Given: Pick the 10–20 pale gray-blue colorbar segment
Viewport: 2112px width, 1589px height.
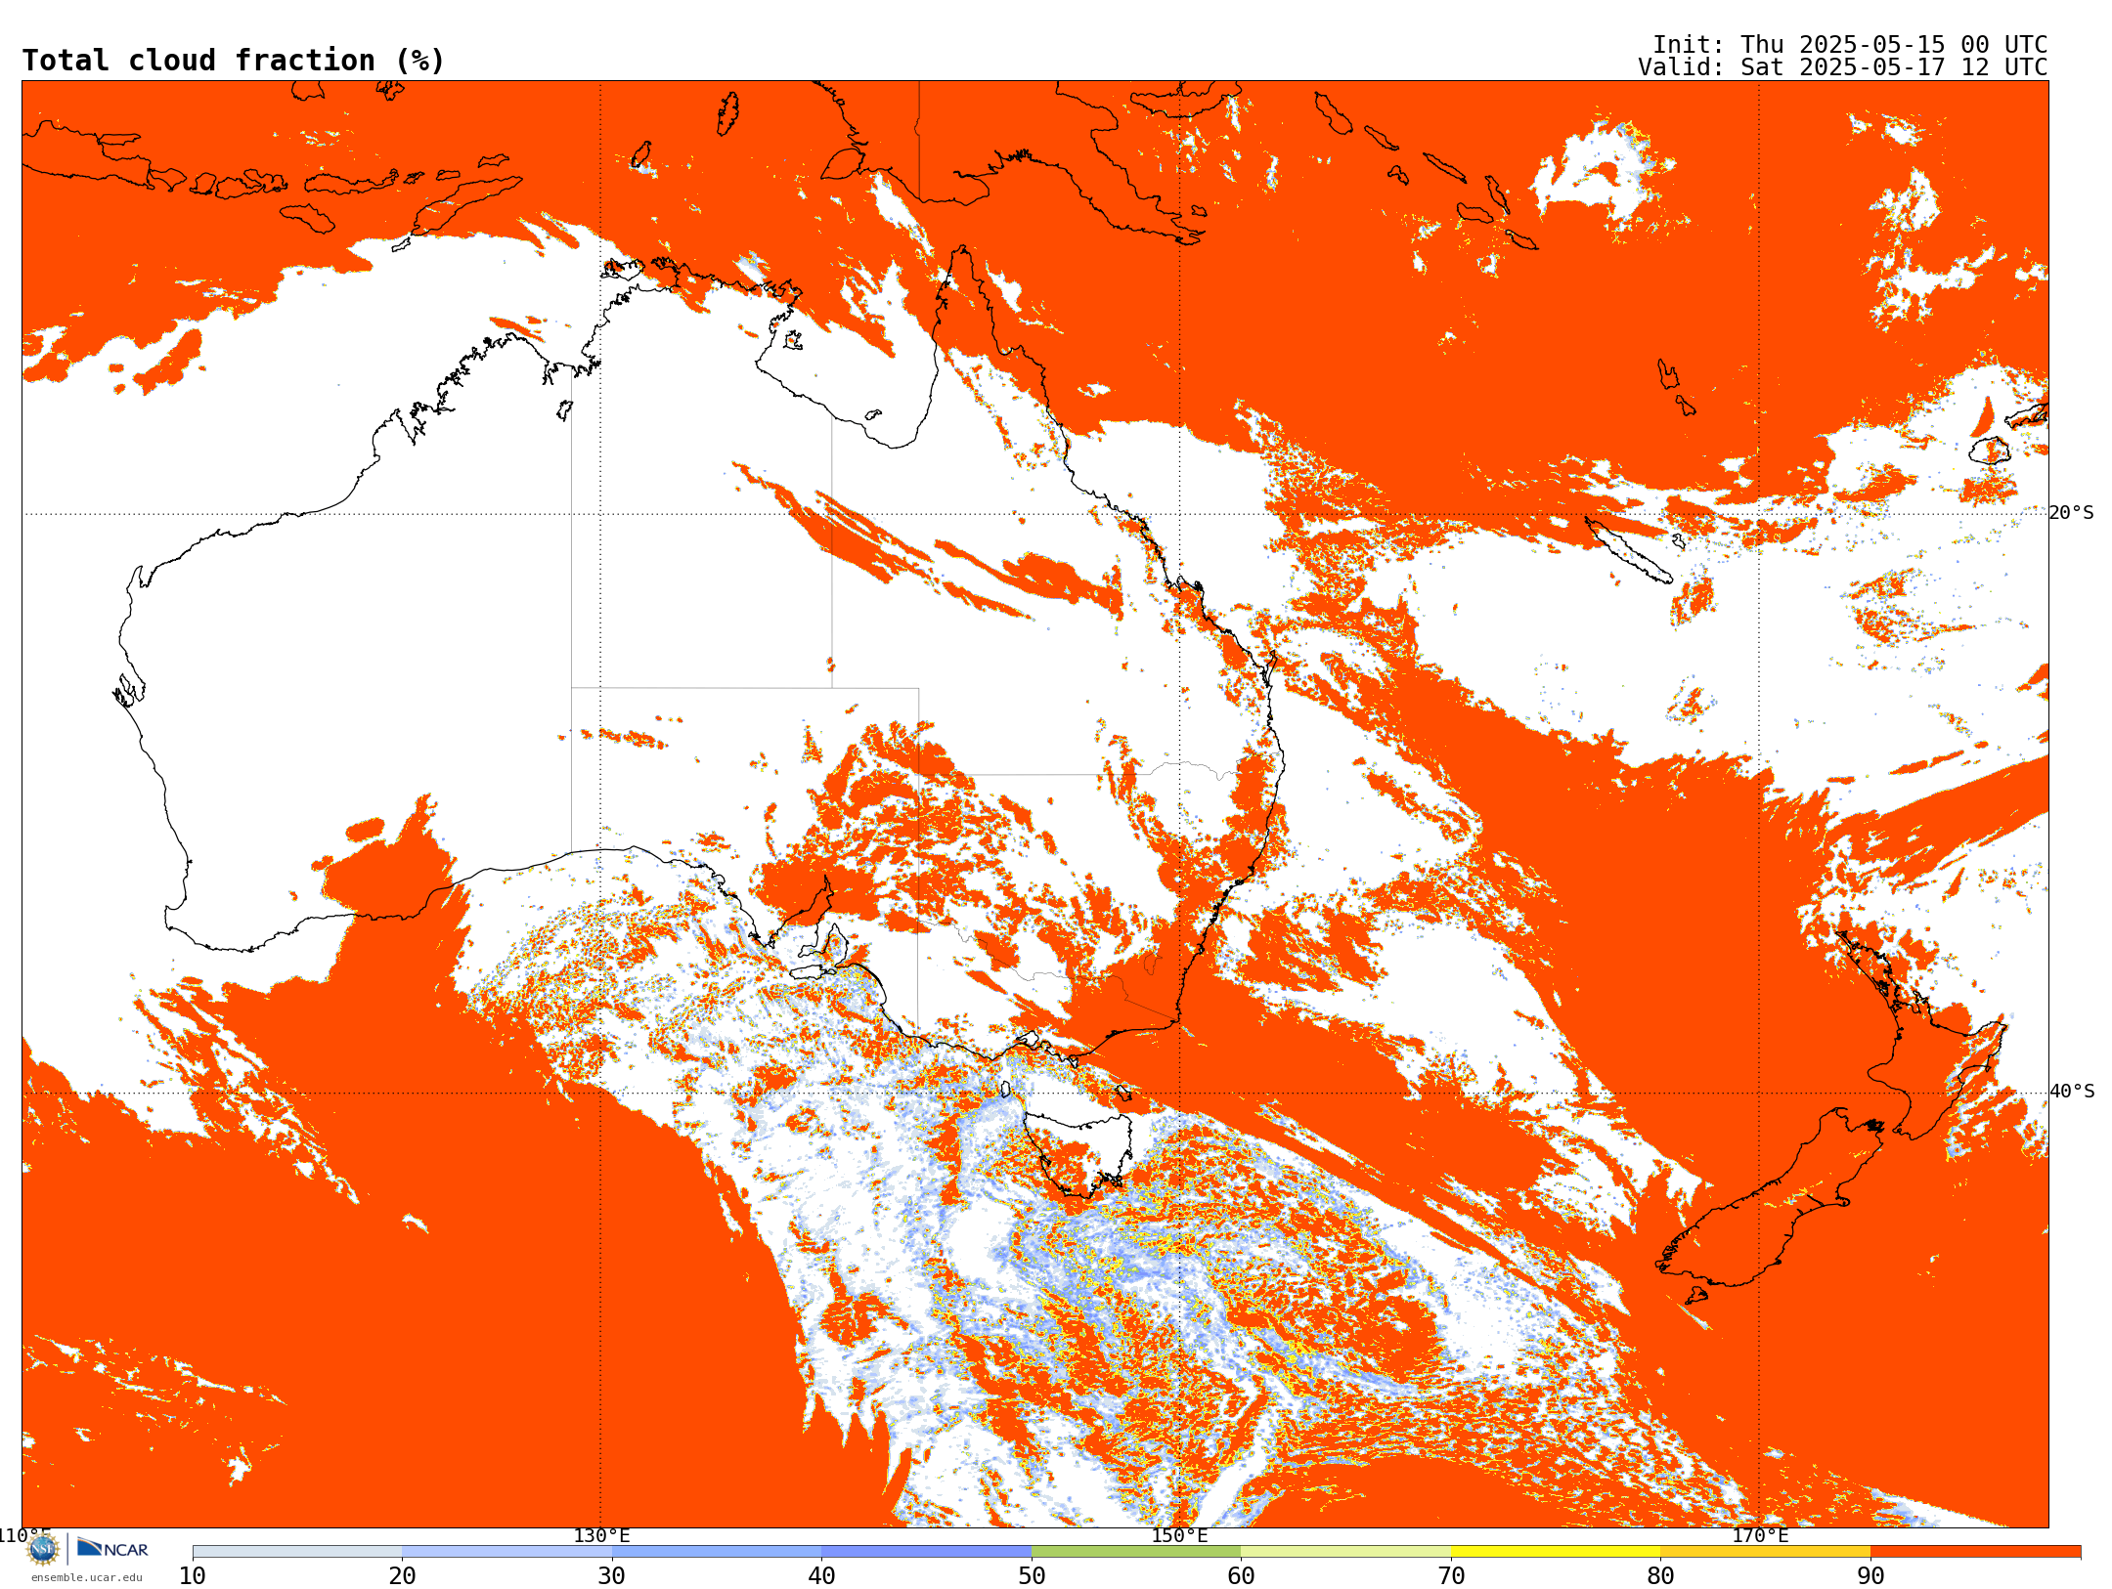Looking at the screenshot, I should tap(297, 1552).
